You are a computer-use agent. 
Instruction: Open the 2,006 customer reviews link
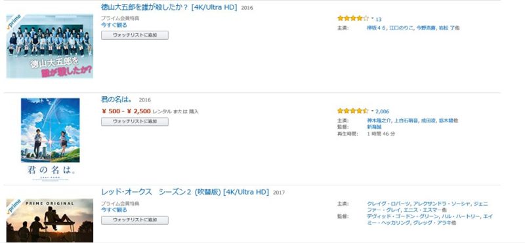[x=382, y=111]
